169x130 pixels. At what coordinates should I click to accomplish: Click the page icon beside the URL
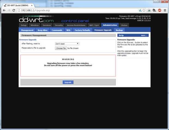pyautogui.click(x=19, y=10)
